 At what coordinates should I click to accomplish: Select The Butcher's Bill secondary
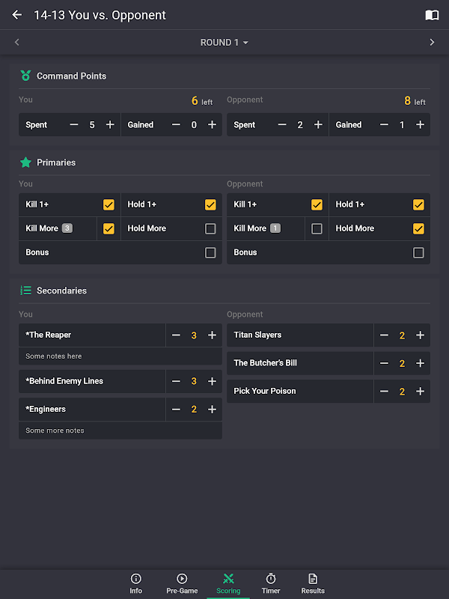click(299, 363)
